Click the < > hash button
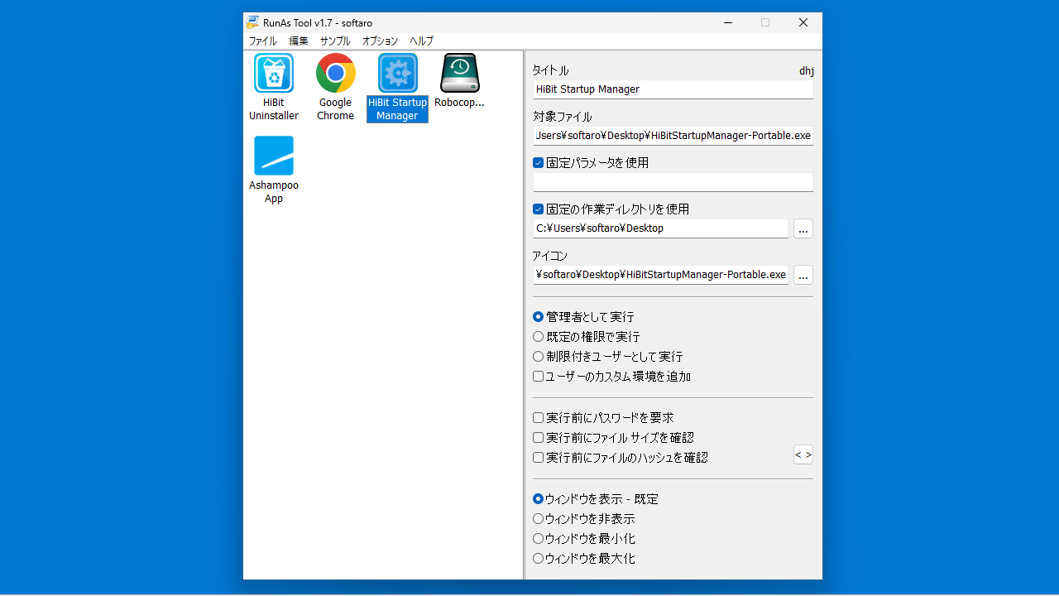1059x596 pixels. (803, 454)
